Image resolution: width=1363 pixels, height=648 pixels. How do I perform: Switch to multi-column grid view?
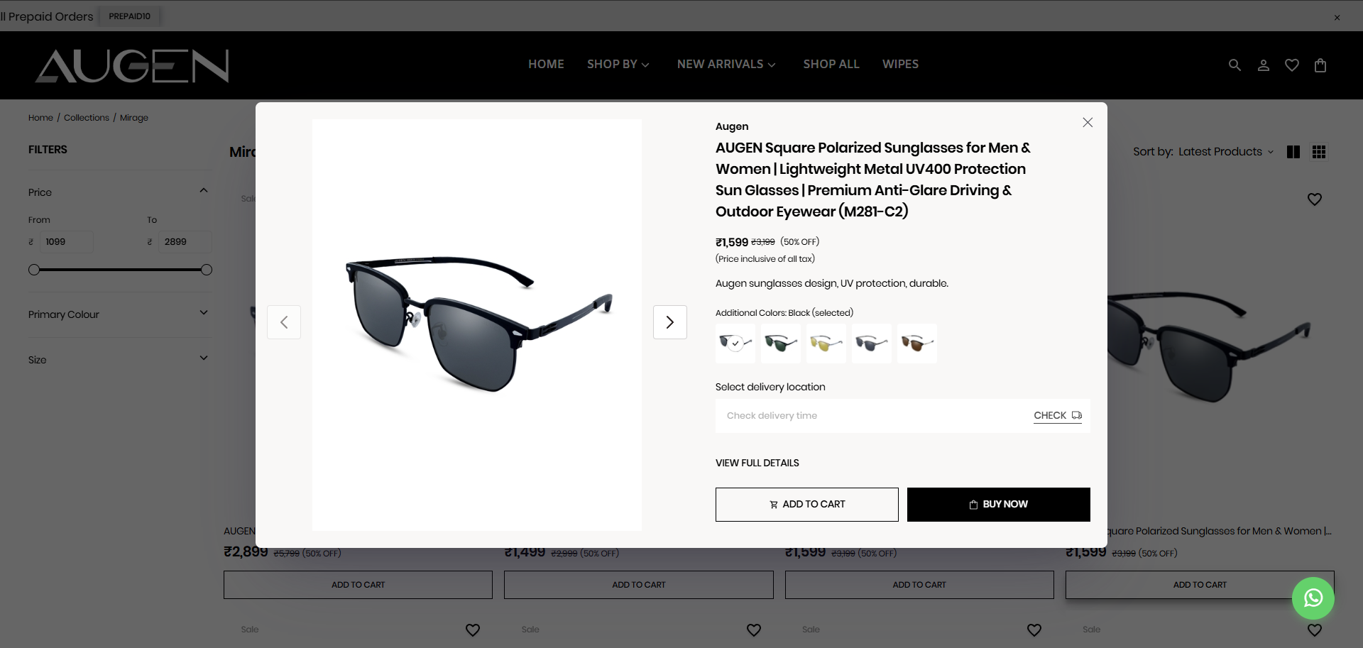[1319, 152]
